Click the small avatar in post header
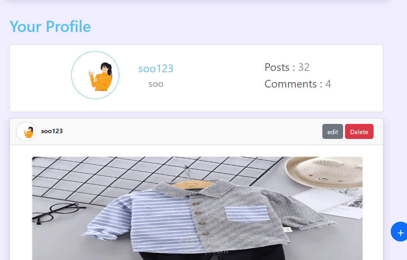 pos(26,132)
